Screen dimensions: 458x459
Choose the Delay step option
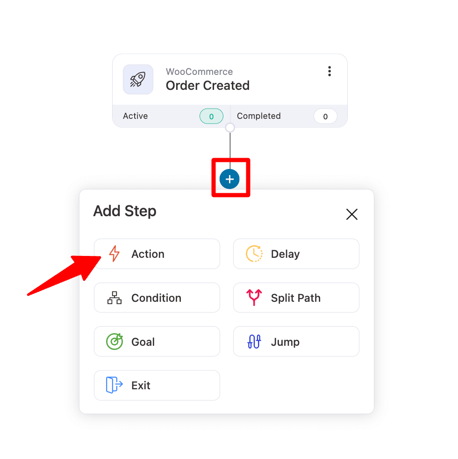click(x=296, y=254)
